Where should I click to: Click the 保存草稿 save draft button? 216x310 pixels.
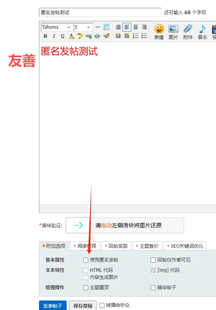[x=83, y=306]
